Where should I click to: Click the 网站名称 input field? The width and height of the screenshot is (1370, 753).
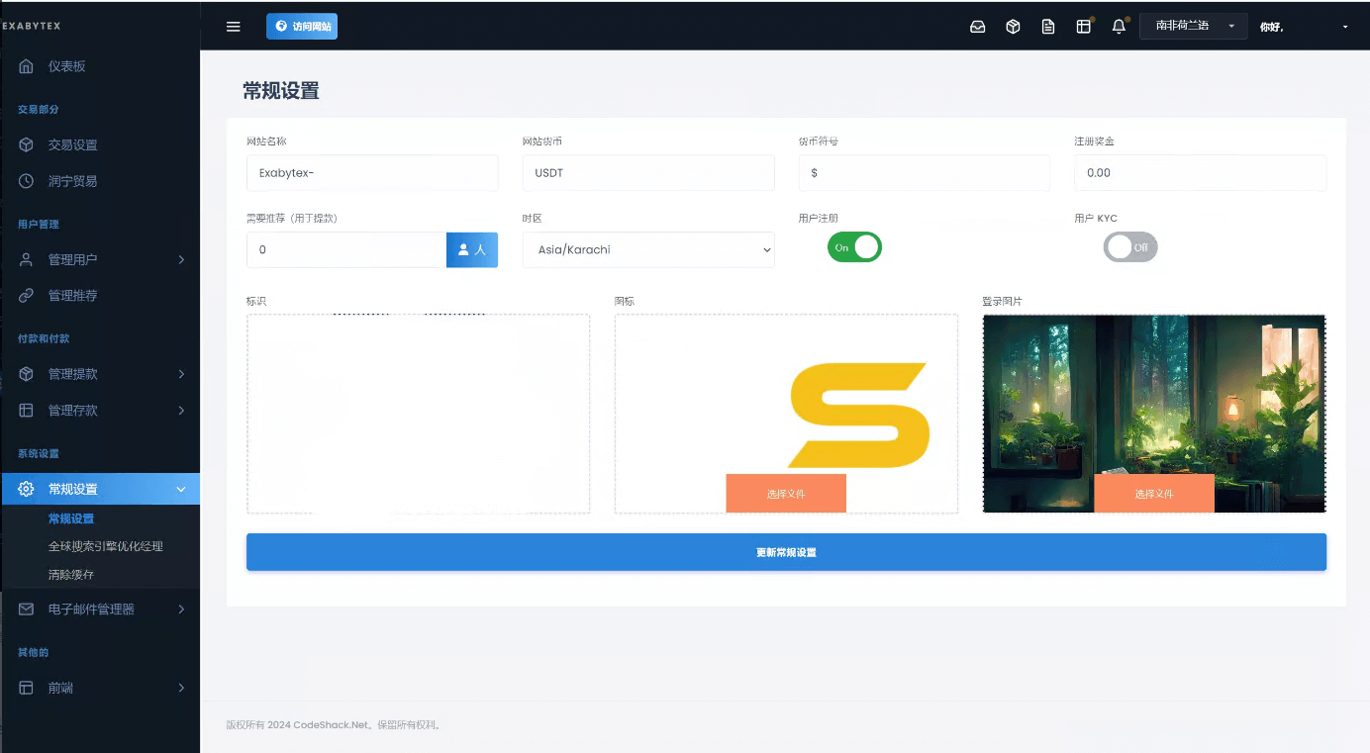click(372, 173)
